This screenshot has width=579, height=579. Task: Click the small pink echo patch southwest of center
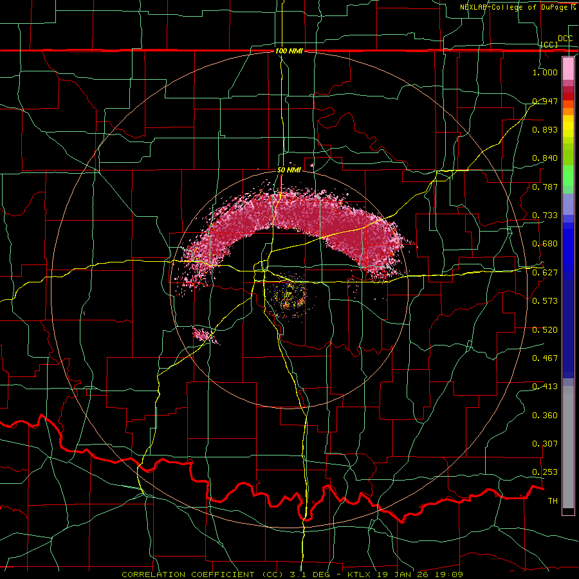pyautogui.click(x=205, y=335)
